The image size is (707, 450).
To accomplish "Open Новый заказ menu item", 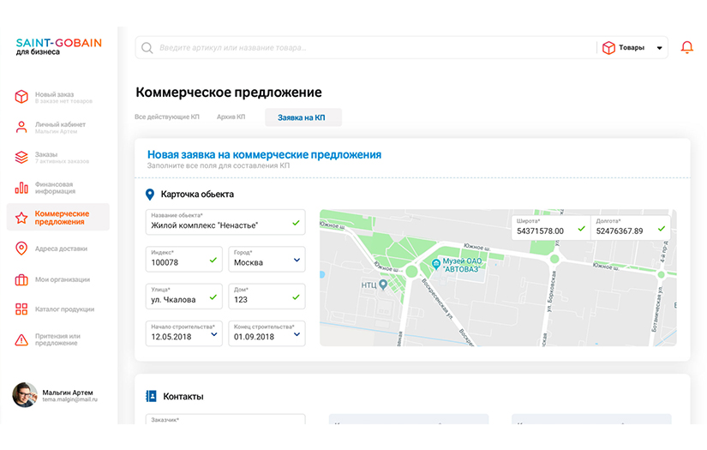I will pos(57,97).
